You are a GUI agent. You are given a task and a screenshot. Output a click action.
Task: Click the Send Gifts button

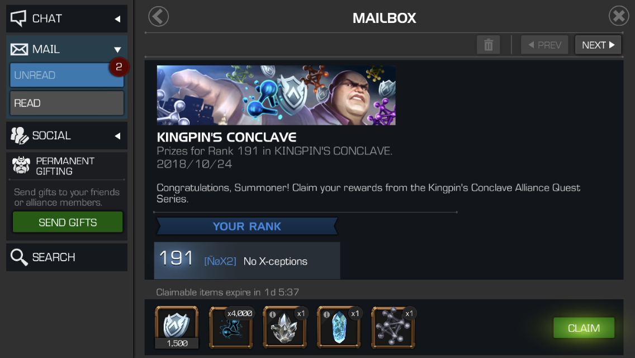click(68, 222)
